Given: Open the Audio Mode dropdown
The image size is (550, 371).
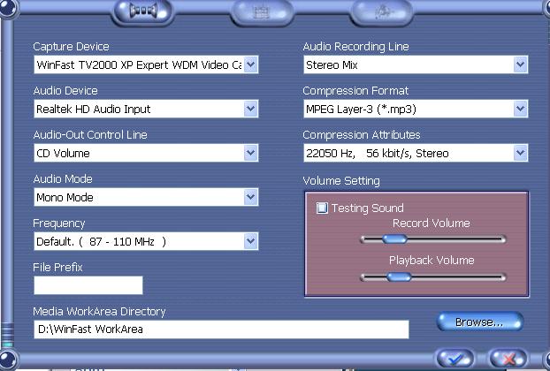Looking at the screenshot, I should 250,197.
